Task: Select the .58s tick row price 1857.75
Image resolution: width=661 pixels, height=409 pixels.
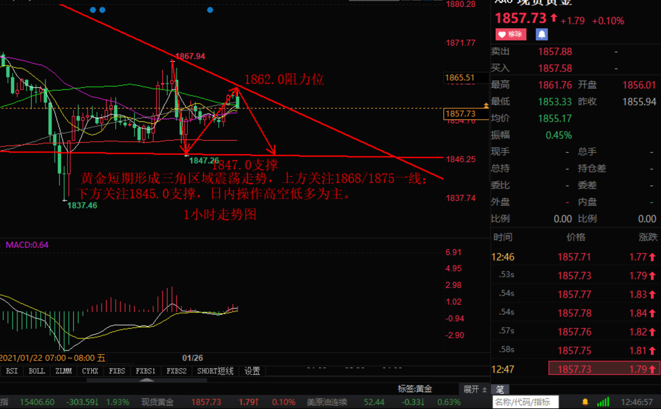Action: click(574, 351)
